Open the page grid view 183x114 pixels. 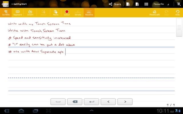pyautogui.click(x=146, y=4)
